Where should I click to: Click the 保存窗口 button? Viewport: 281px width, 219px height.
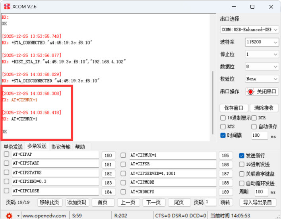pos(234,108)
